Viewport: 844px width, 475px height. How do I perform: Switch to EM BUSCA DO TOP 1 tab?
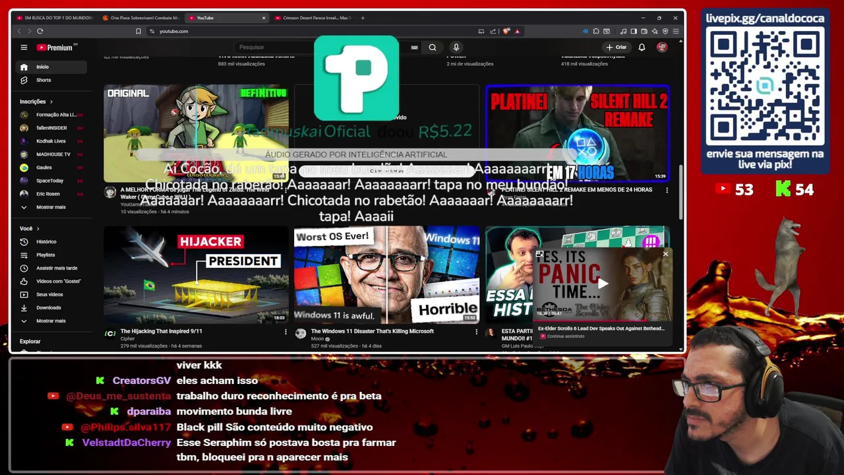click(56, 18)
